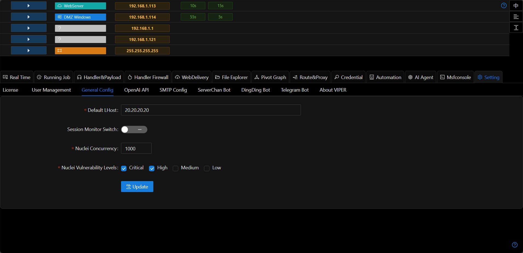Viewport: 523px width, 253px height.
Task: Click the Windows icon on DMZ Windows tag
Action: point(59,17)
